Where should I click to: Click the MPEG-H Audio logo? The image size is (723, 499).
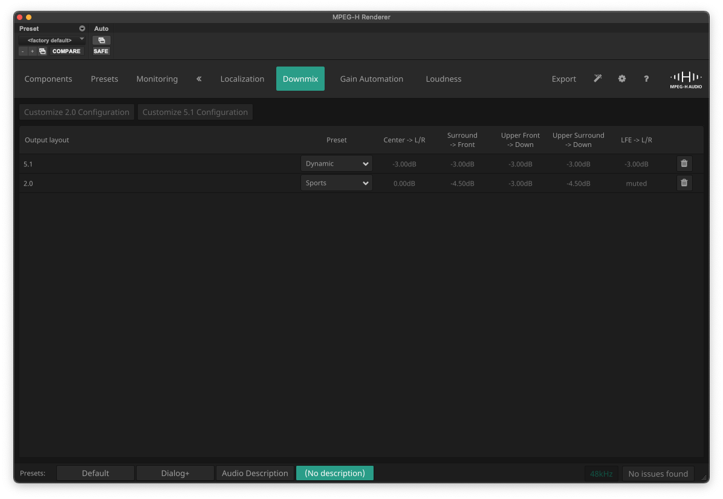(x=686, y=80)
